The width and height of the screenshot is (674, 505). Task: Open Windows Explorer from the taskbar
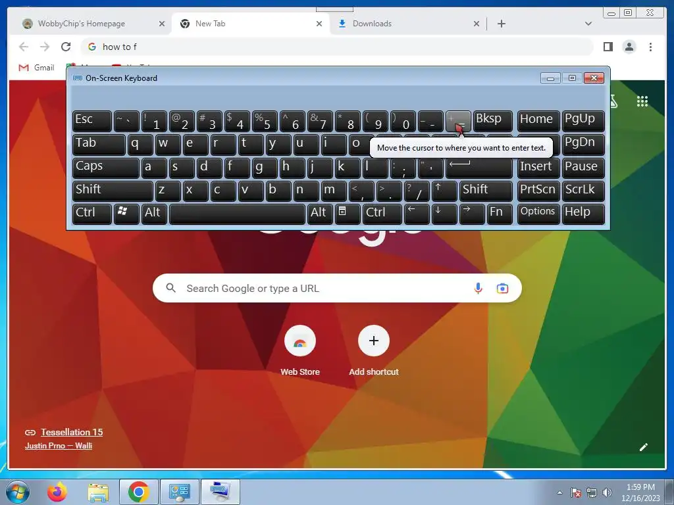tap(98, 492)
